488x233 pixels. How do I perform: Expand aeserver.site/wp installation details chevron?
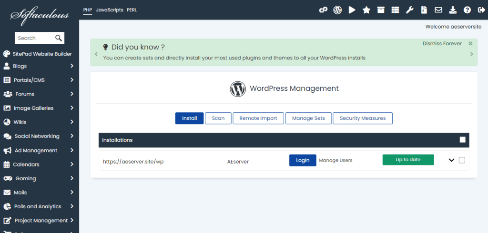pos(452,160)
